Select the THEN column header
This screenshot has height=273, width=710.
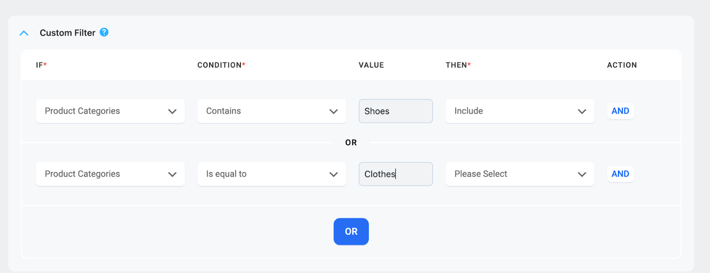pyautogui.click(x=458, y=65)
